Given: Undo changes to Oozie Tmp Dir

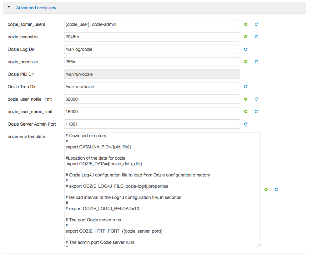Looking at the screenshot, I should [246, 87].
